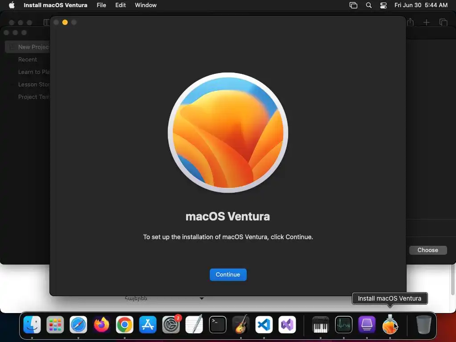Select Recent in background sidebar
This screenshot has height=342, width=456.
[27, 59]
